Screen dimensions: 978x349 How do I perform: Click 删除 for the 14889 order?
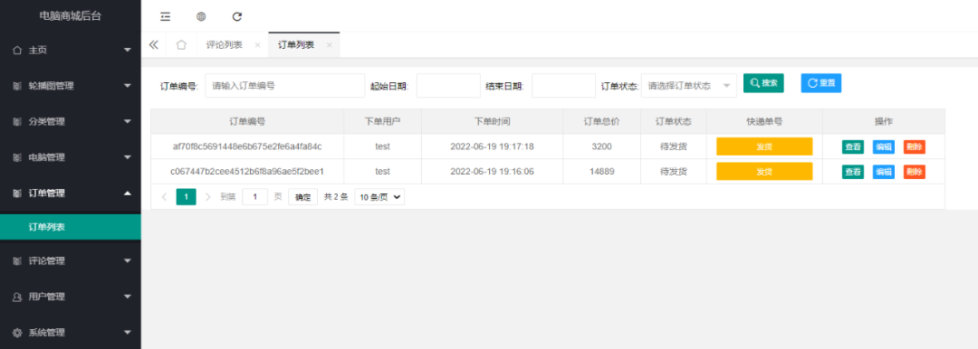coord(915,172)
